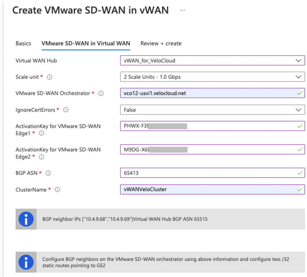The height and width of the screenshot is (277, 307).
Task: Click the 'BGP ASN' field label
Action: (26, 173)
